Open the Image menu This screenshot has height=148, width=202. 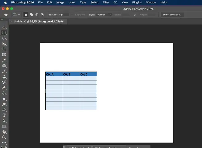coord(60,2)
